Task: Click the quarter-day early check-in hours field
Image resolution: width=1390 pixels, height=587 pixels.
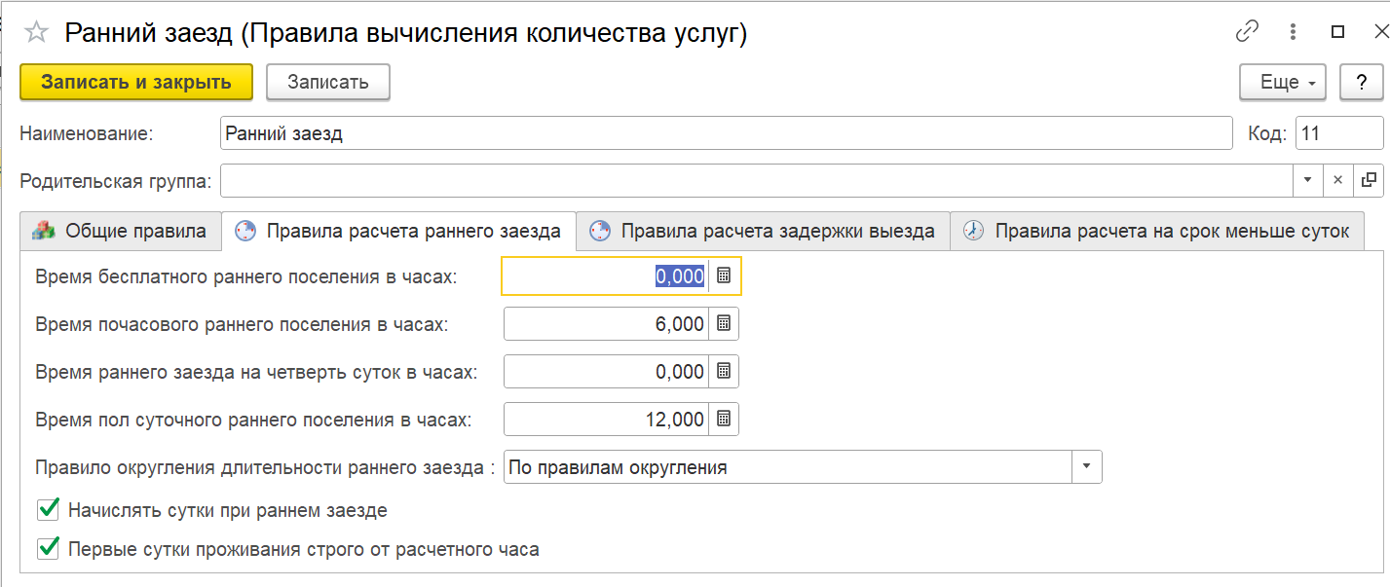Action: 608,371
